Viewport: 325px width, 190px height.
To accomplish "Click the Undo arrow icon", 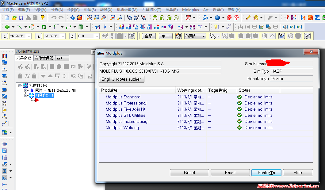I will [54, 18].
